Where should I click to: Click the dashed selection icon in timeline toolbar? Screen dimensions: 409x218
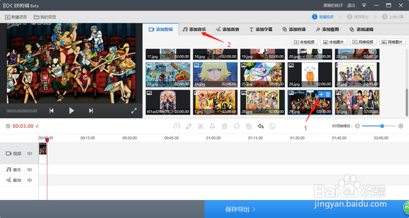(x=236, y=126)
